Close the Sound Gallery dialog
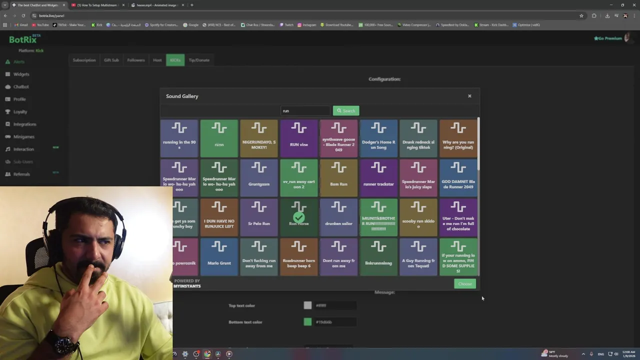Image resolution: width=640 pixels, height=360 pixels. click(469, 96)
